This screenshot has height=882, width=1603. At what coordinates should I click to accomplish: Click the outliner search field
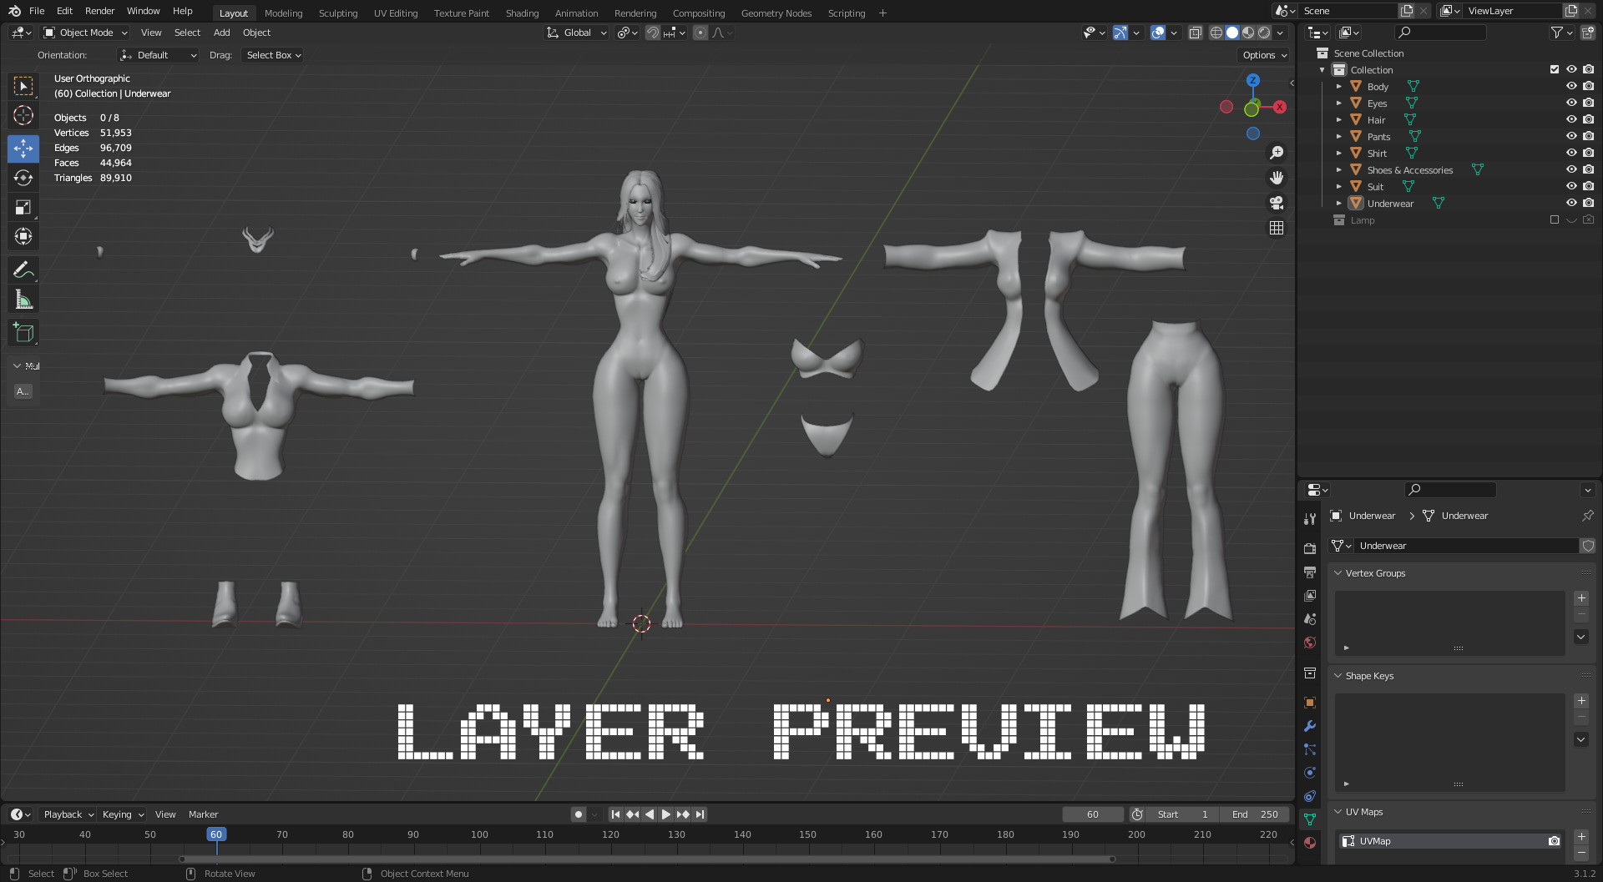pos(1441,33)
